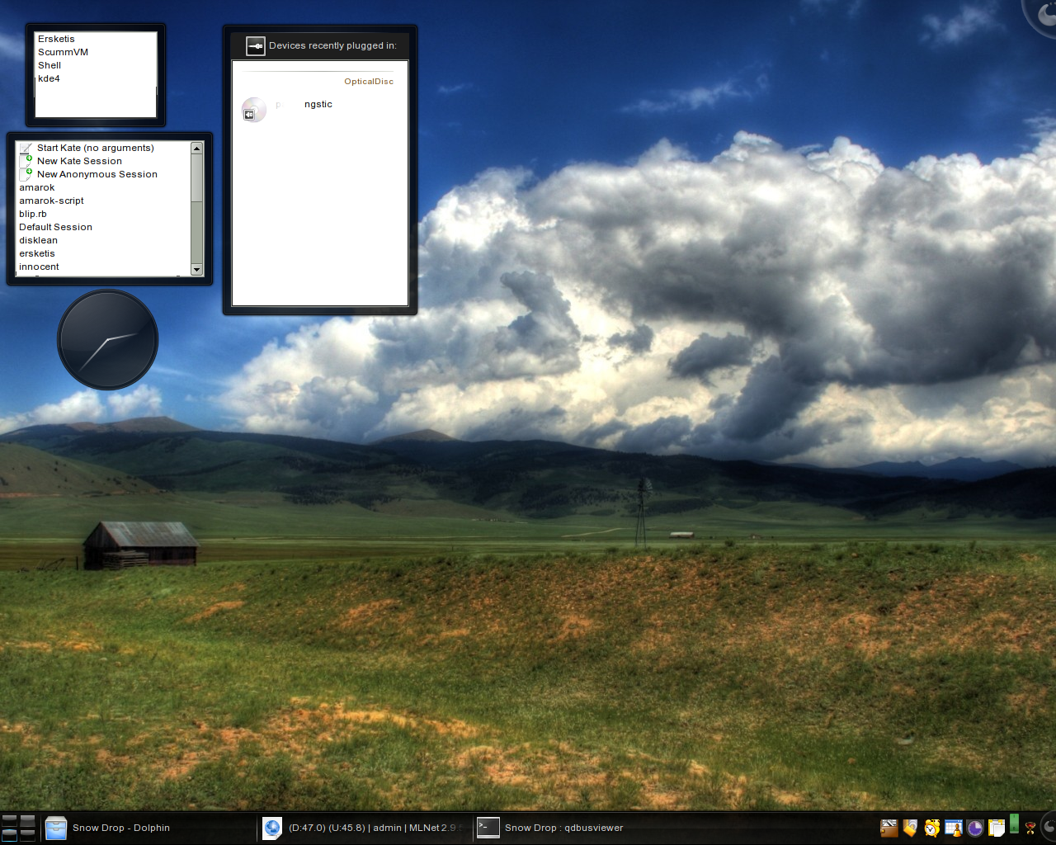Open the Klipper clipboard tray icon
1056x845 pixels.
click(x=997, y=828)
